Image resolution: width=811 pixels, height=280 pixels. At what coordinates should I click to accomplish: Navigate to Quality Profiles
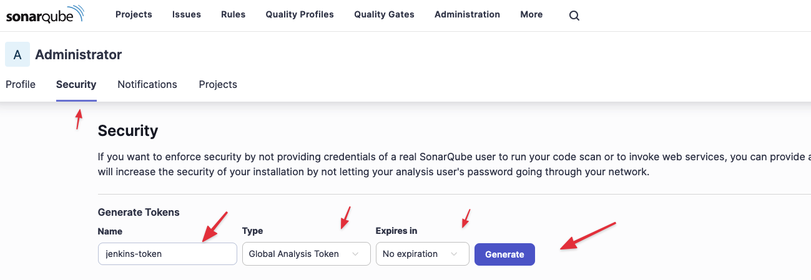(300, 14)
